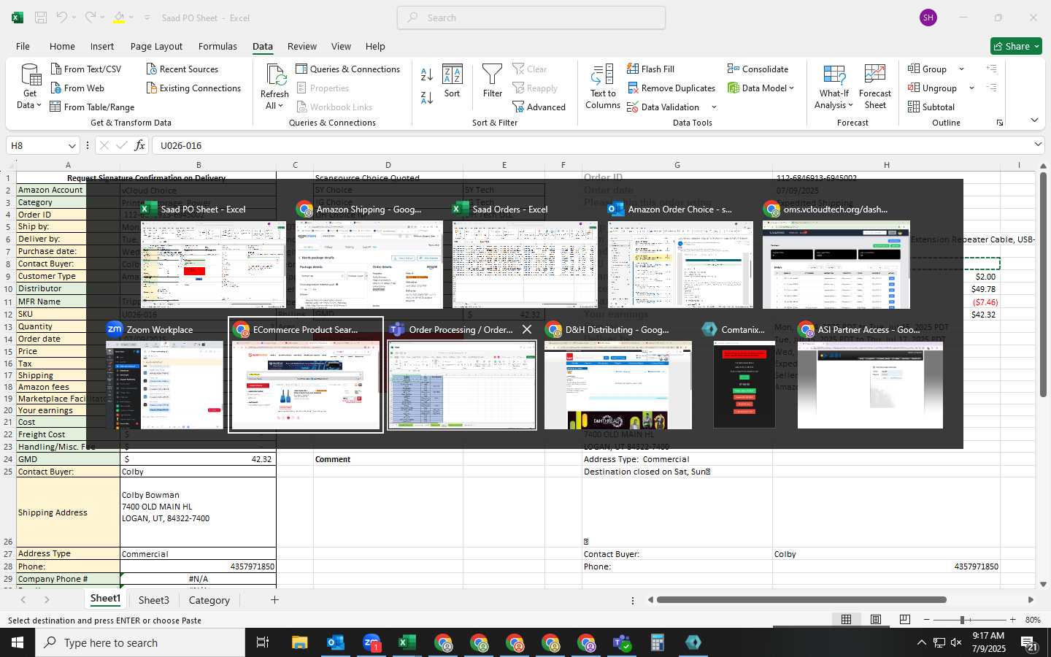Open Recent Sources

click(x=182, y=69)
